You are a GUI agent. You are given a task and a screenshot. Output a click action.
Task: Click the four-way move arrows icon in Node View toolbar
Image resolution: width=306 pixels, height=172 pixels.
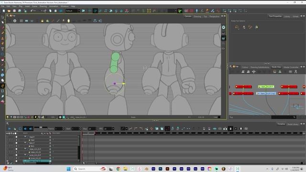(253, 72)
